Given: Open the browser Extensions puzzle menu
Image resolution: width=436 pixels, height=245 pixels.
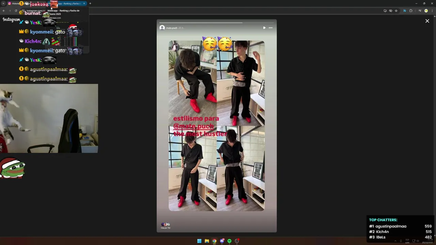Looking at the screenshot, I should tap(411, 11).
